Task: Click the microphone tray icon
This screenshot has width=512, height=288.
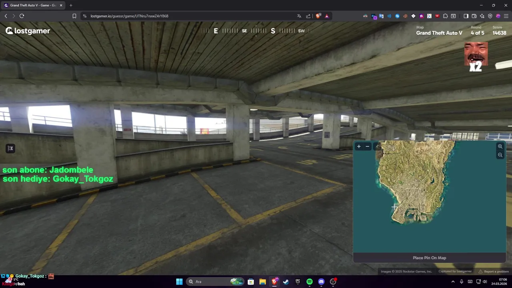Action: (x=462, y=282)
